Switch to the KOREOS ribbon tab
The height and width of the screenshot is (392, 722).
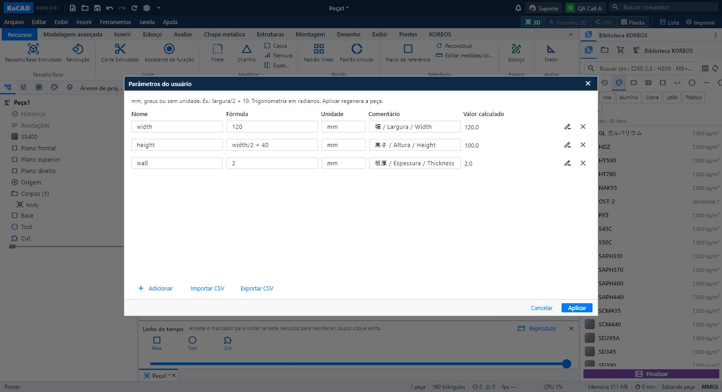(440, 34)
